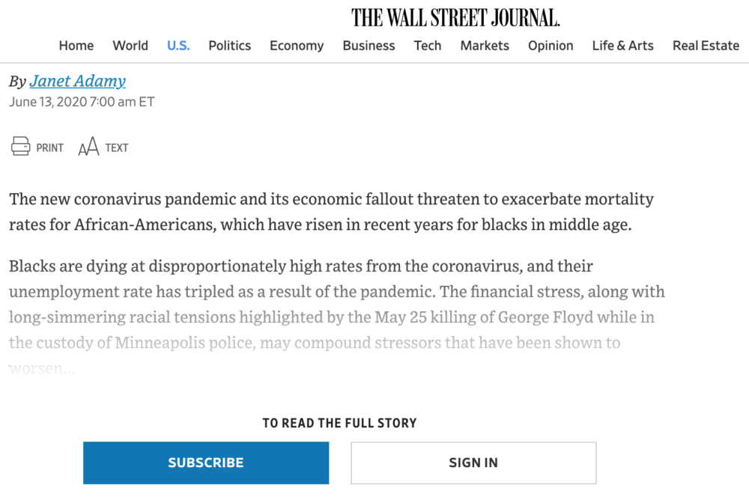The width and height of the screenshot is (749, 497).
Task: Click the article's first paragraph text
Action: click(332, 212)
